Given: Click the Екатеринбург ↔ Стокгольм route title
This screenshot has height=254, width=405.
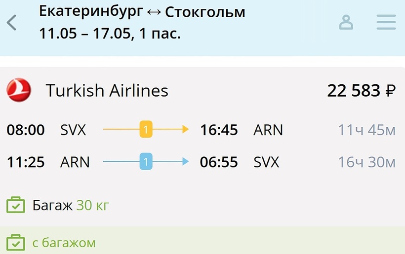Looking at the screenshot, I should tap(142, 11).
